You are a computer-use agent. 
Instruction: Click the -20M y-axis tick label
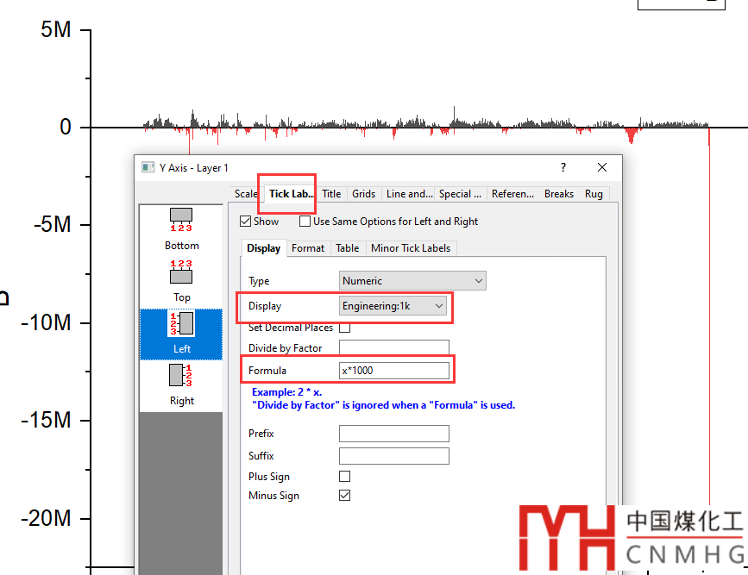[47, 518]
